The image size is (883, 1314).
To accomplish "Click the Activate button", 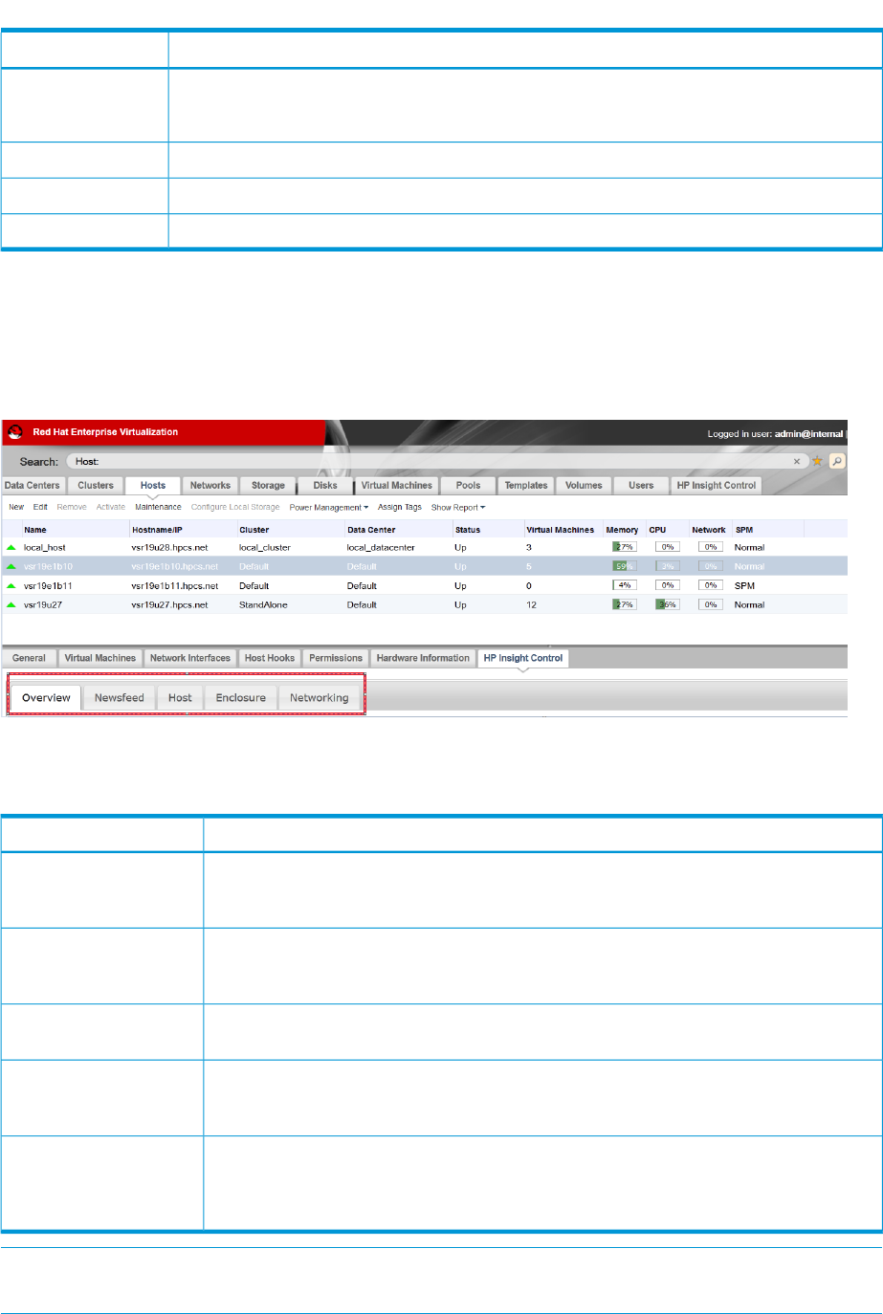I will 111,508.
